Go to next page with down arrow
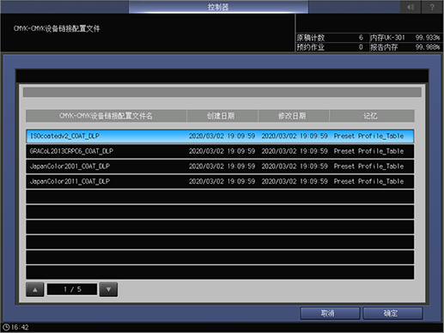 (108, 289)
